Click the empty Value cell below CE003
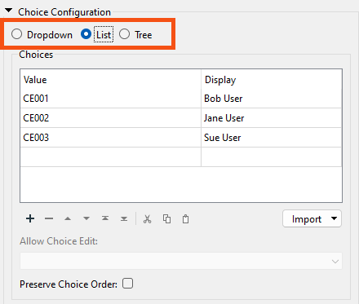This screenshot has height=304, width=359. click(110, 157)
